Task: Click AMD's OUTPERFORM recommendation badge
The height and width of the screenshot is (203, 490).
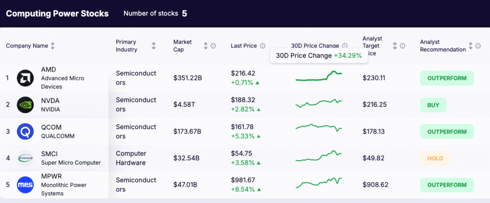Action: click(x=447, y=78)
